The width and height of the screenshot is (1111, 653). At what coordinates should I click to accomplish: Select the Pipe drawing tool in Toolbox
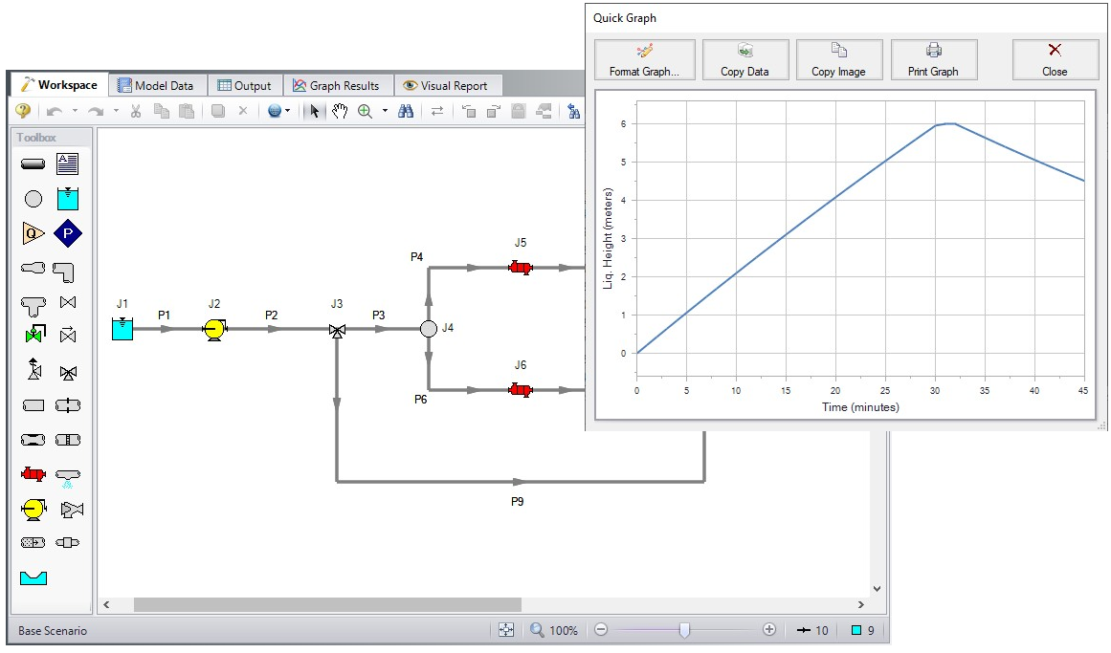(33, 164)
